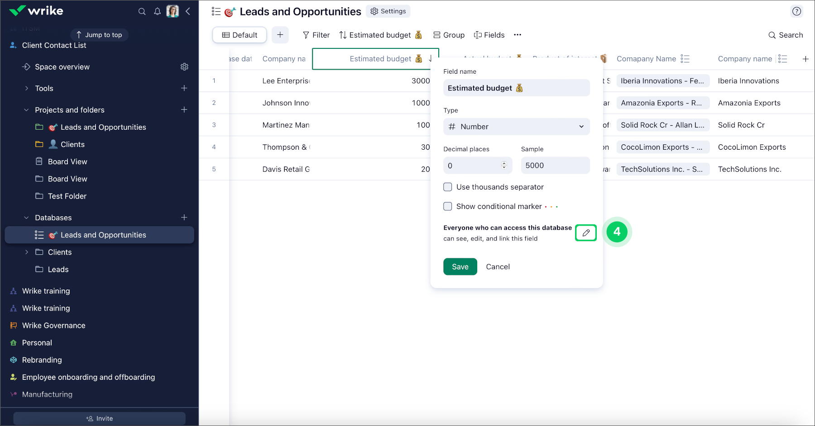Expand the Clients item under Databases
815x426 pixels.
click(26, 252)
